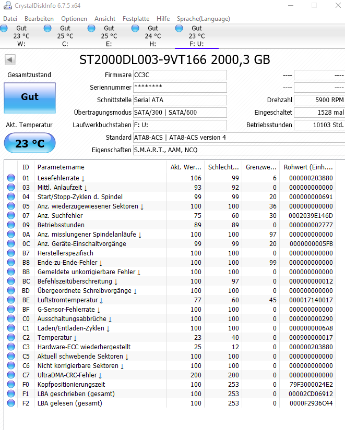The width and height of the screenshot is (345, 430).
Task: Select the Anz. wiederzugewiesener Sektoren row
Action: coord(170,206)
